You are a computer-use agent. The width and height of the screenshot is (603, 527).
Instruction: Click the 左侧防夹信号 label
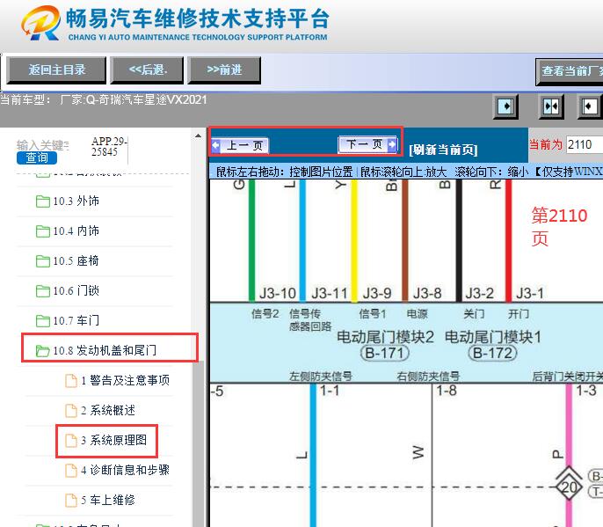321,376
